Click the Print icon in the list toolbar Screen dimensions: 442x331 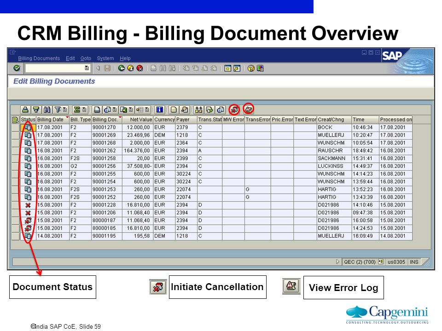click(x=97, y=109)
